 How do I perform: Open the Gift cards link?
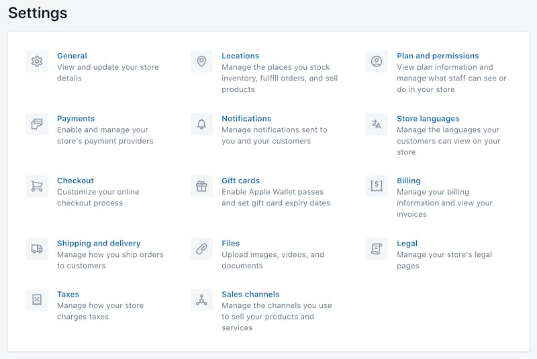pyautogui.click(x=240, y=181)
